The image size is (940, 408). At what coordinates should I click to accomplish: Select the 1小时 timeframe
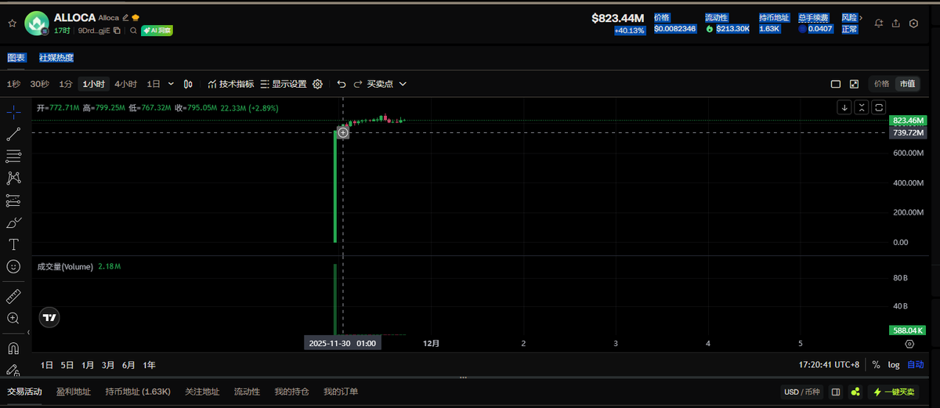tap(94, 84)
